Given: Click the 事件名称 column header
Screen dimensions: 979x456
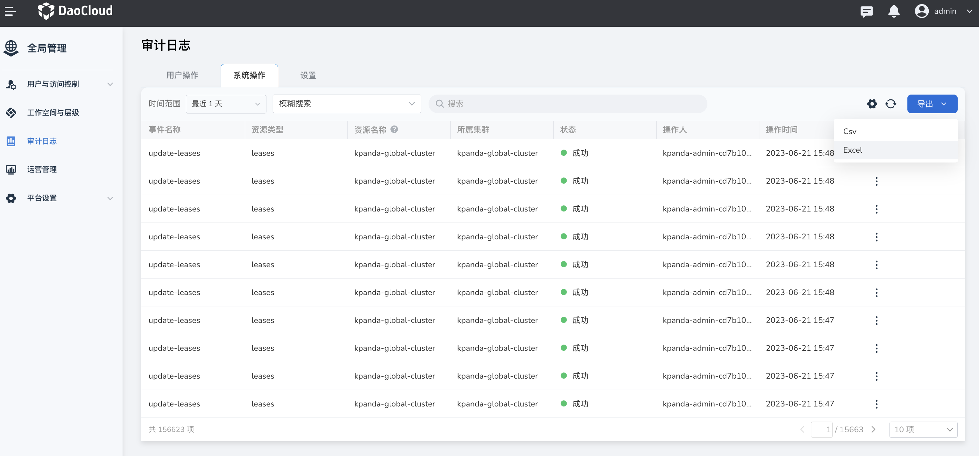Looking at the screenshot, I should 164,129.
